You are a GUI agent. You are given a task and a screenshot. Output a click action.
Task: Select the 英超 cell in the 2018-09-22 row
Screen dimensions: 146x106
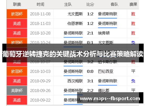click(x=17, y=100)
